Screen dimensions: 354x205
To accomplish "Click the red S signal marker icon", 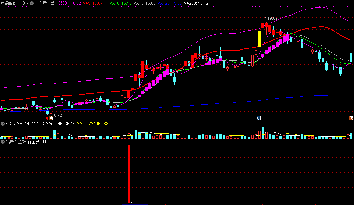I will tap(47, 119).
